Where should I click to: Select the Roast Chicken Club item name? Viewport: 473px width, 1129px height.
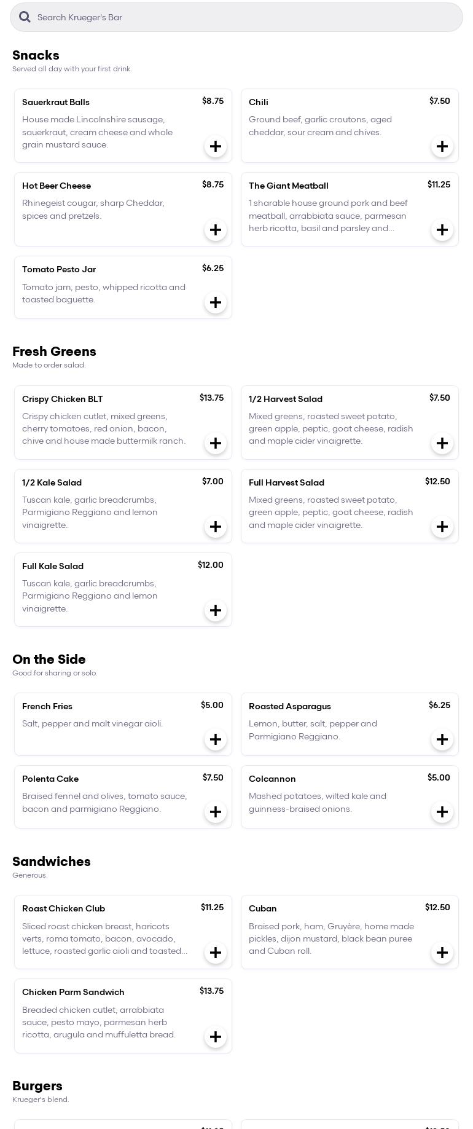pyautogui.click(x=63, y=908)
